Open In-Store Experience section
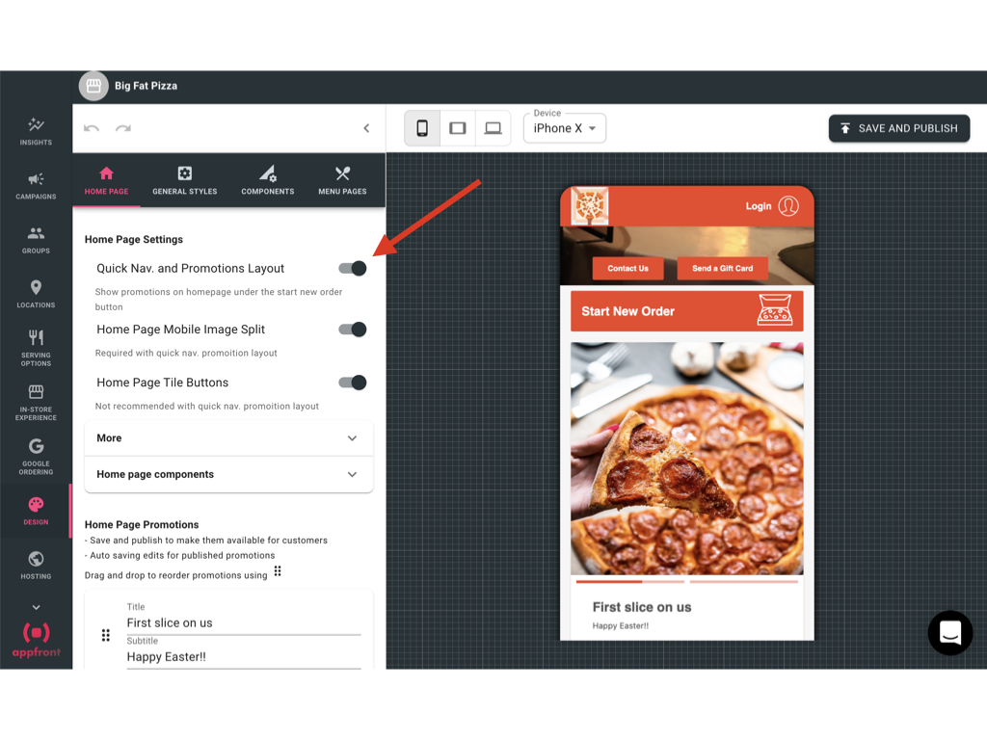Viewport: 987px width, 740px height. coord(36,403)
